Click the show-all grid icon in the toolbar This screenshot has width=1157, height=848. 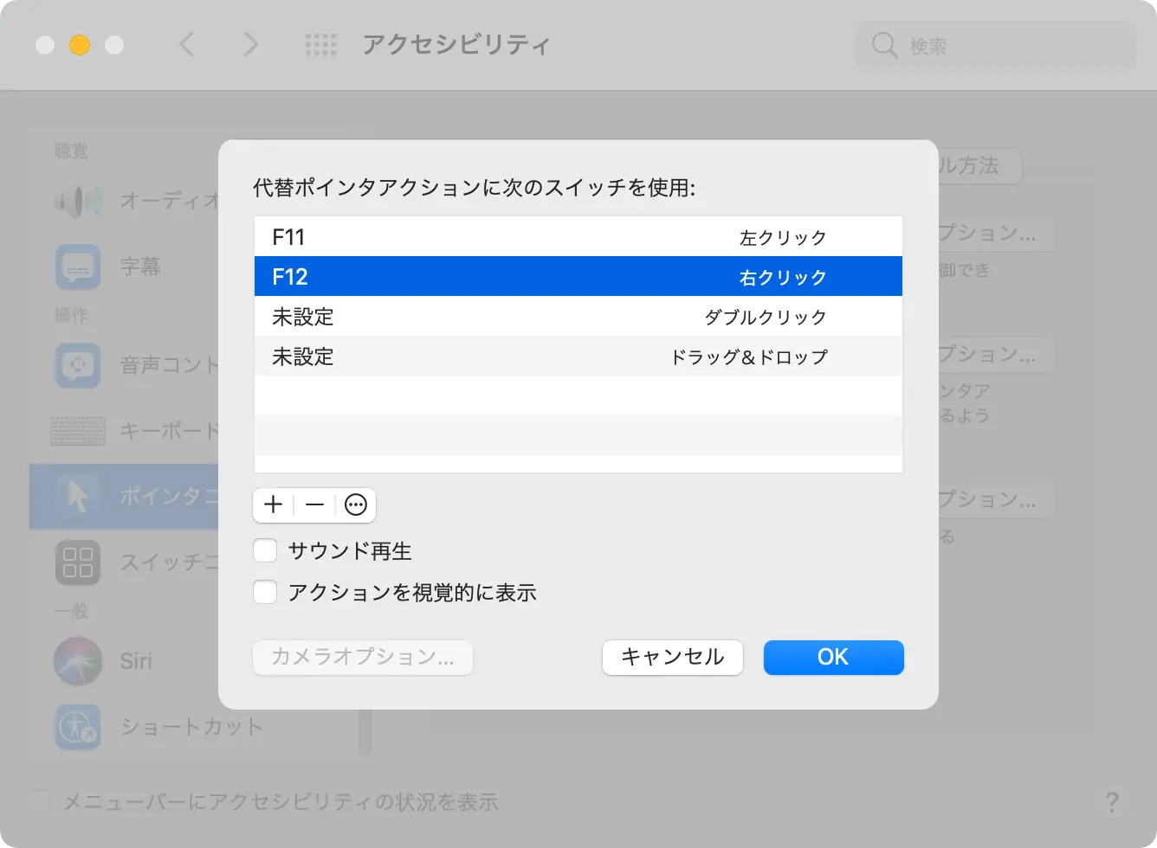[x=321, y=45]
